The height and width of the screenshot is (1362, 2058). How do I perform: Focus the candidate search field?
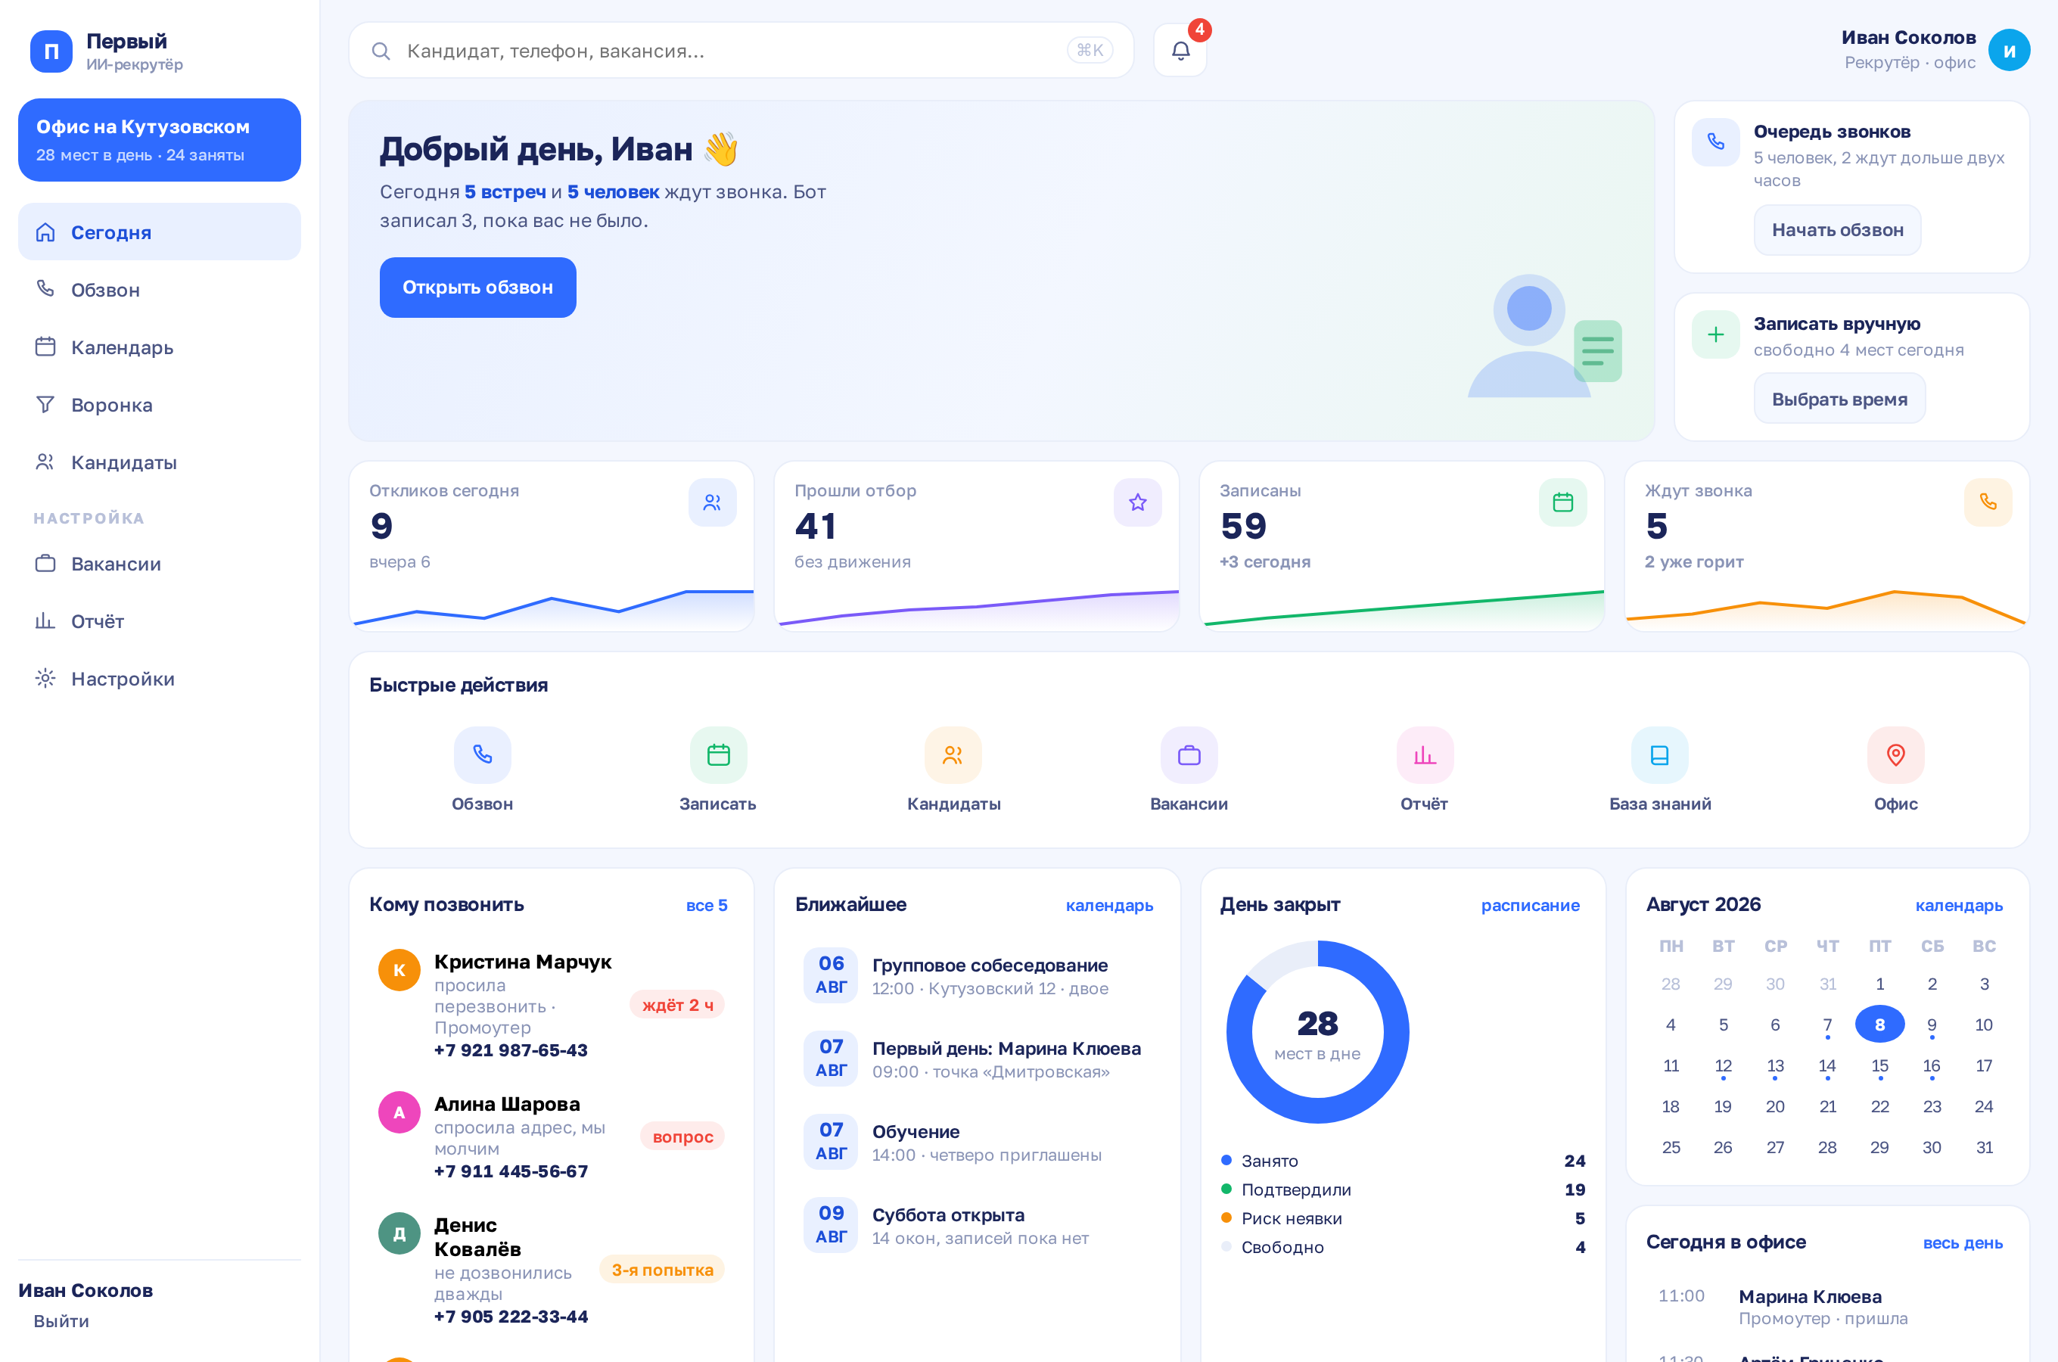[x=741, y=51]
